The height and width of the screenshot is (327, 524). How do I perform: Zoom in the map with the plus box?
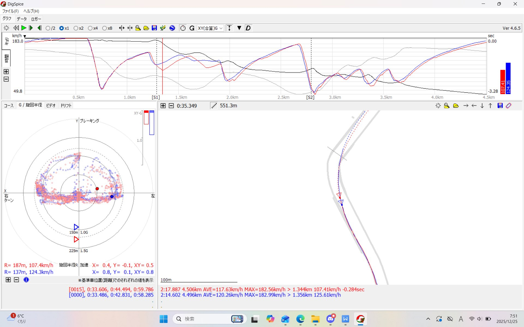point(163,106)
